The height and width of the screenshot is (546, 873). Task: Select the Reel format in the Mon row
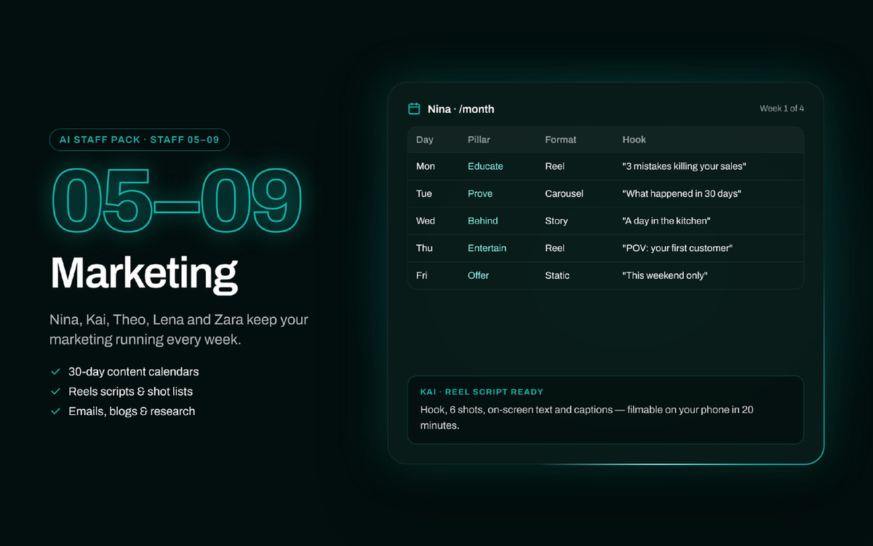tap(555, 167)
